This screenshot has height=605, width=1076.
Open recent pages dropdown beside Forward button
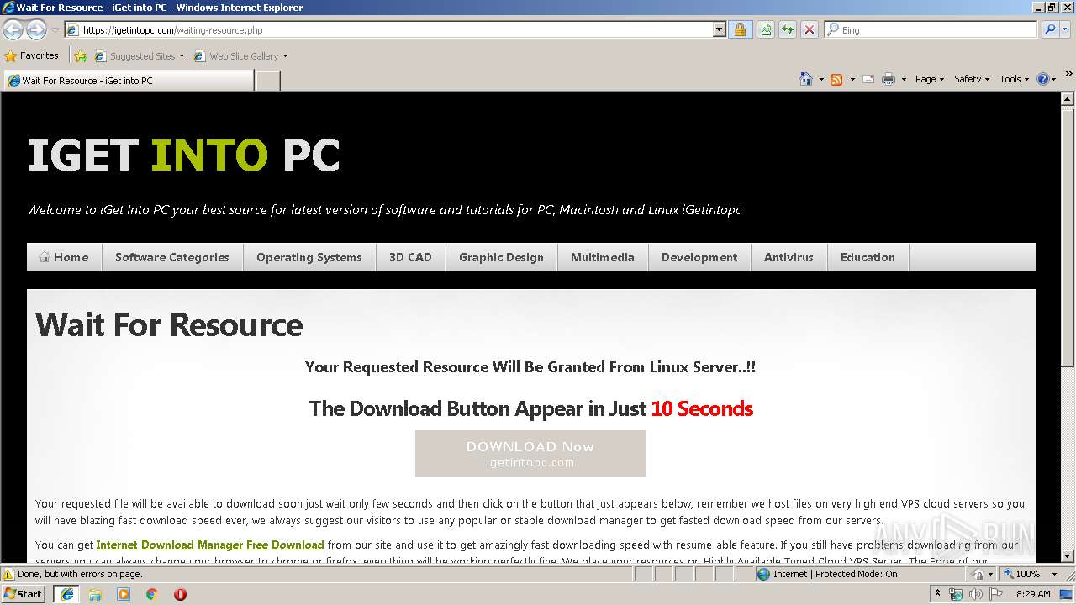click(55, 30)
